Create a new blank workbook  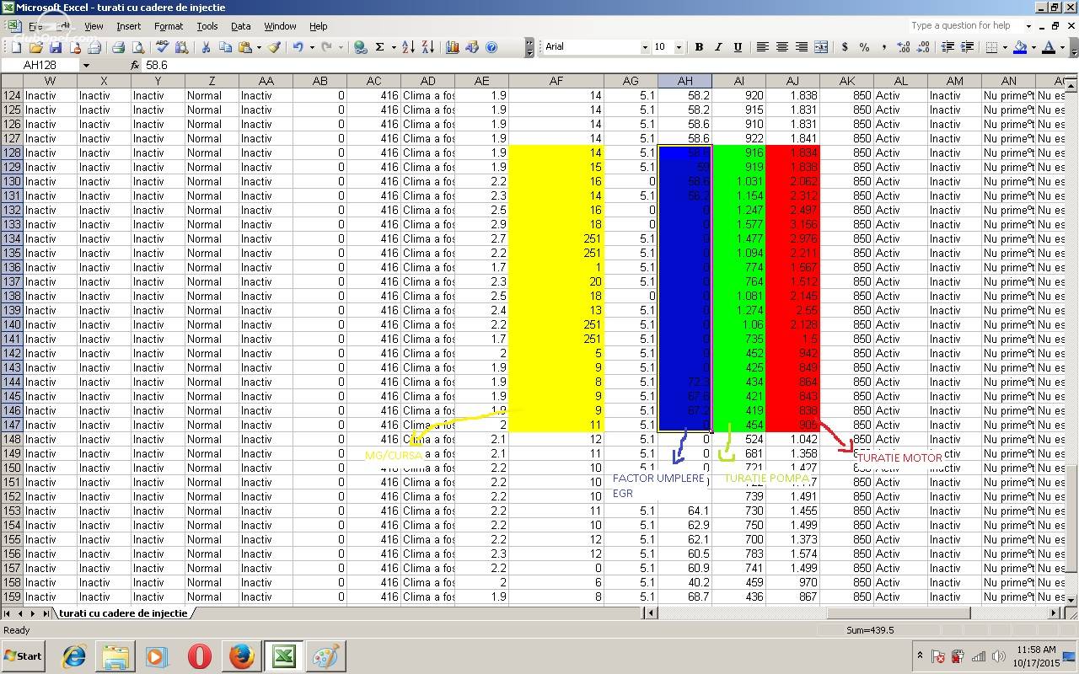[16, 47]
